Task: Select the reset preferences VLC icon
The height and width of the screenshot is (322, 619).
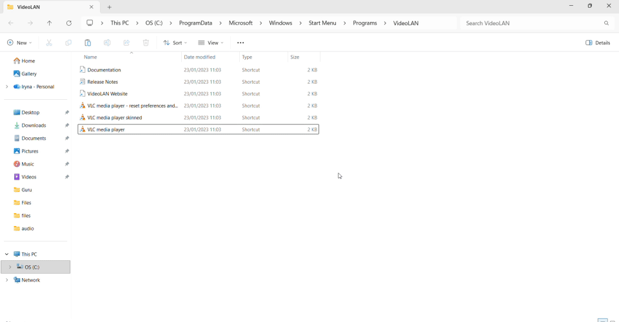Action: (x=82, y=106)
